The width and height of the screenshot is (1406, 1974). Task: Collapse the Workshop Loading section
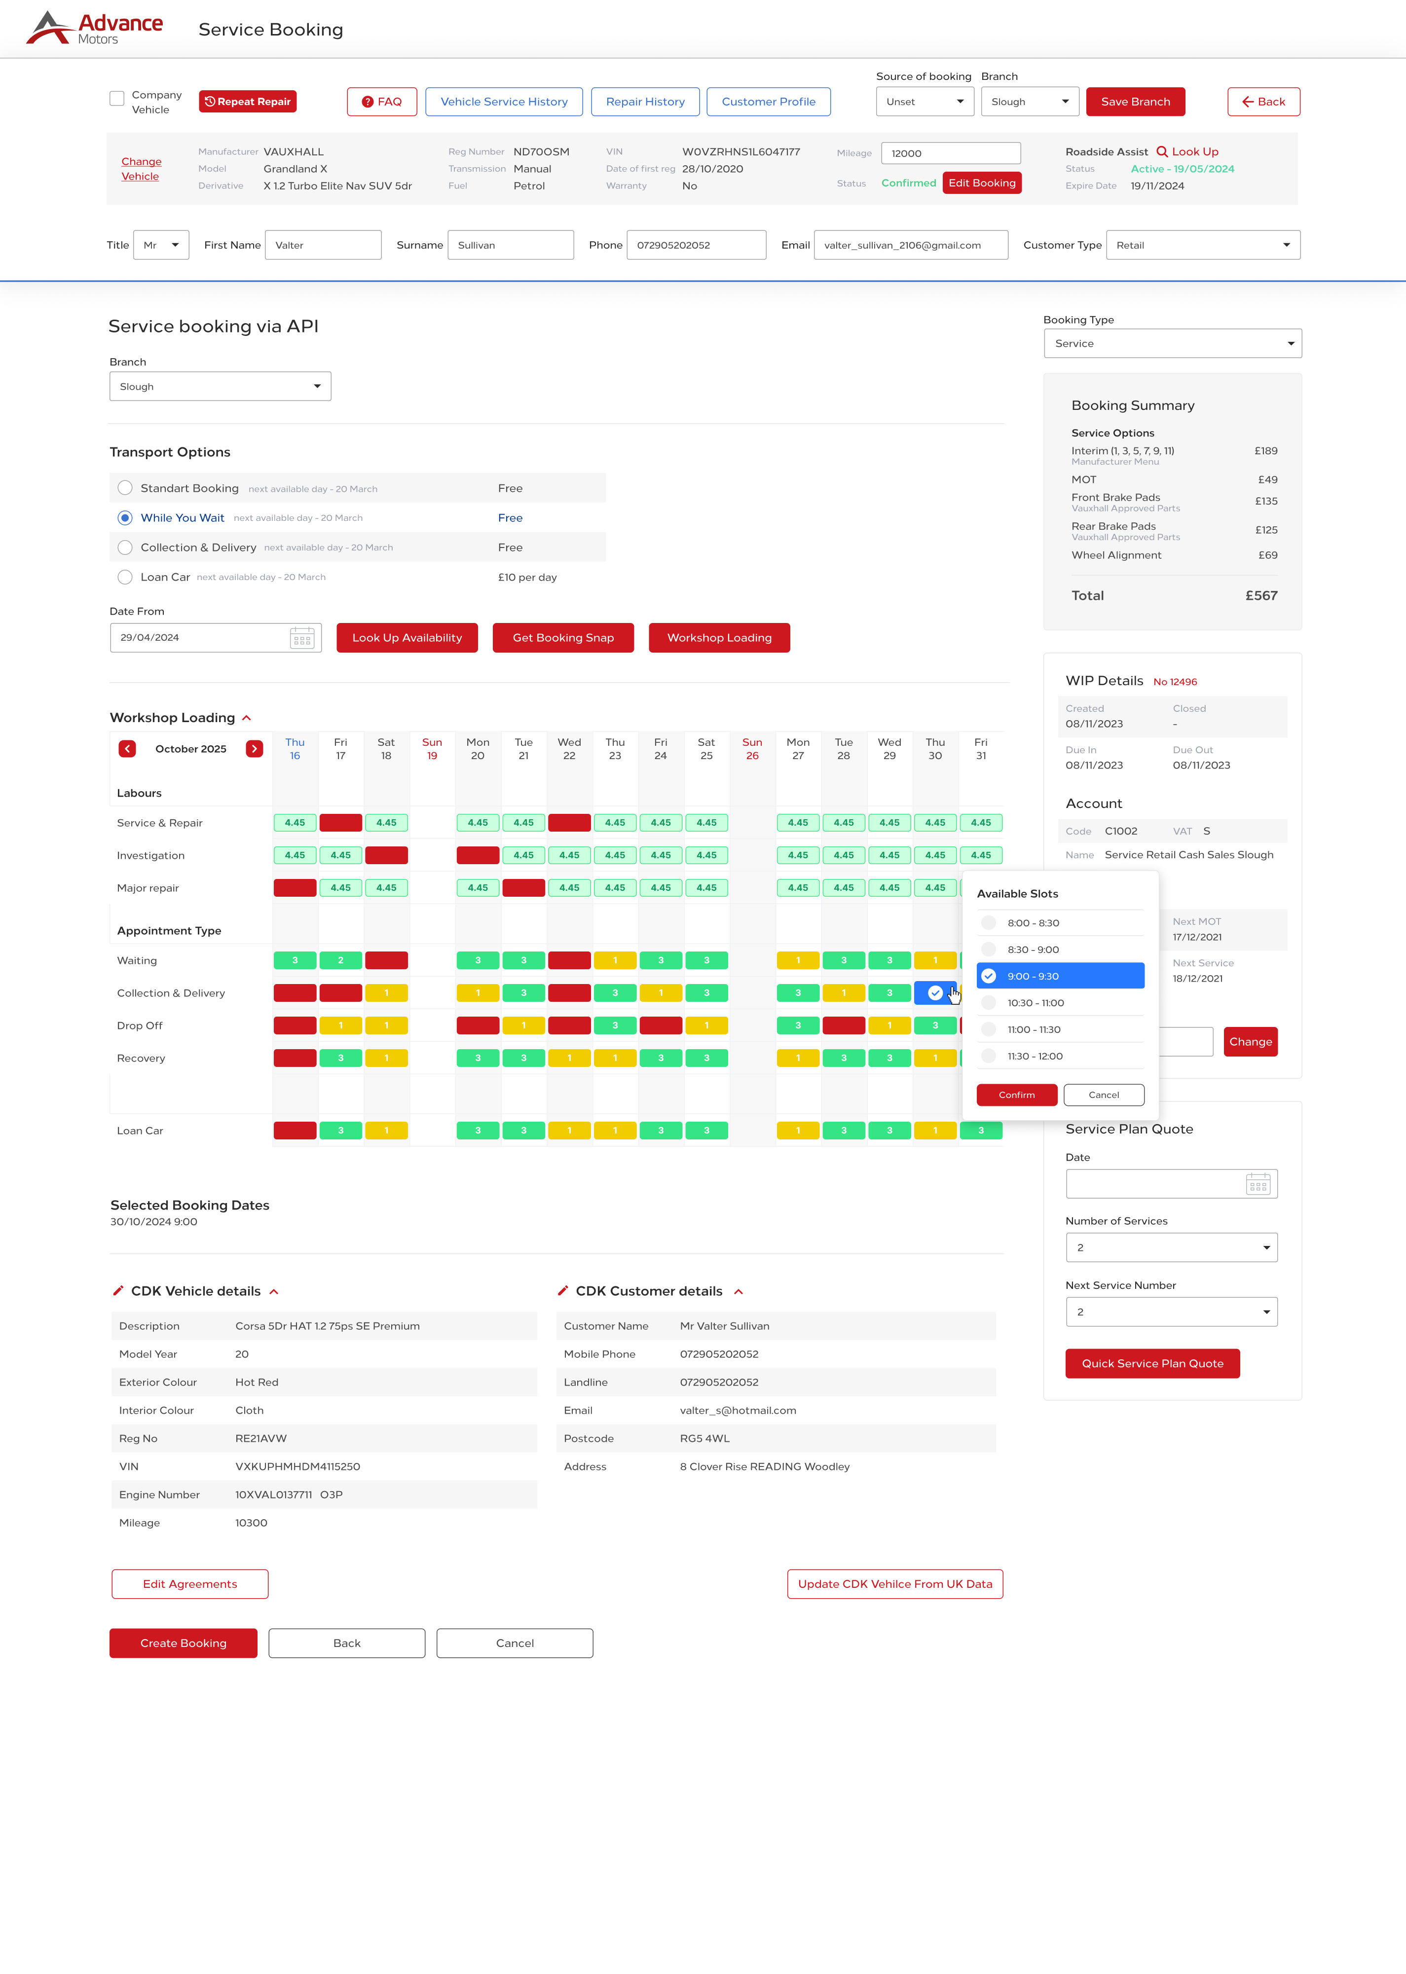point(247,717)
